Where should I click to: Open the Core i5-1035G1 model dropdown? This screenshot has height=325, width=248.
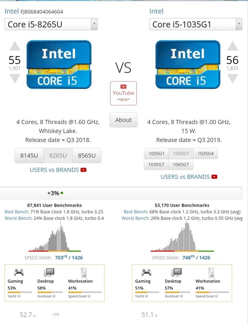pyautogui.click(x=196, y=25)
